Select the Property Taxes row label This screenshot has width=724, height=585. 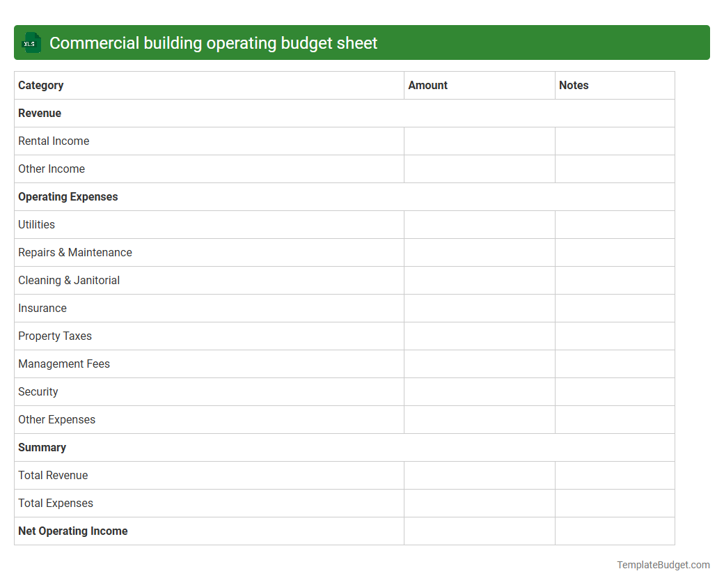[x=55, y=336]
